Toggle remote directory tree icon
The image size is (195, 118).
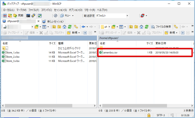176,27
